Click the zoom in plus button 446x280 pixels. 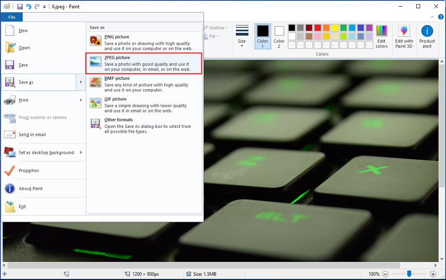click(433, 274)
